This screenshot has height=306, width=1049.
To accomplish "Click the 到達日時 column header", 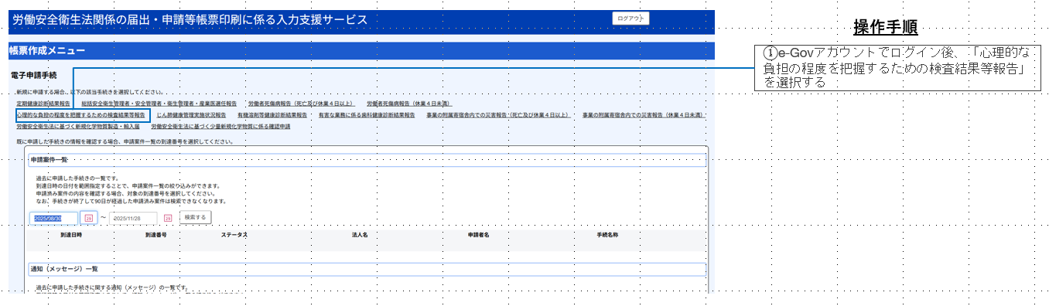I will 71,234.
